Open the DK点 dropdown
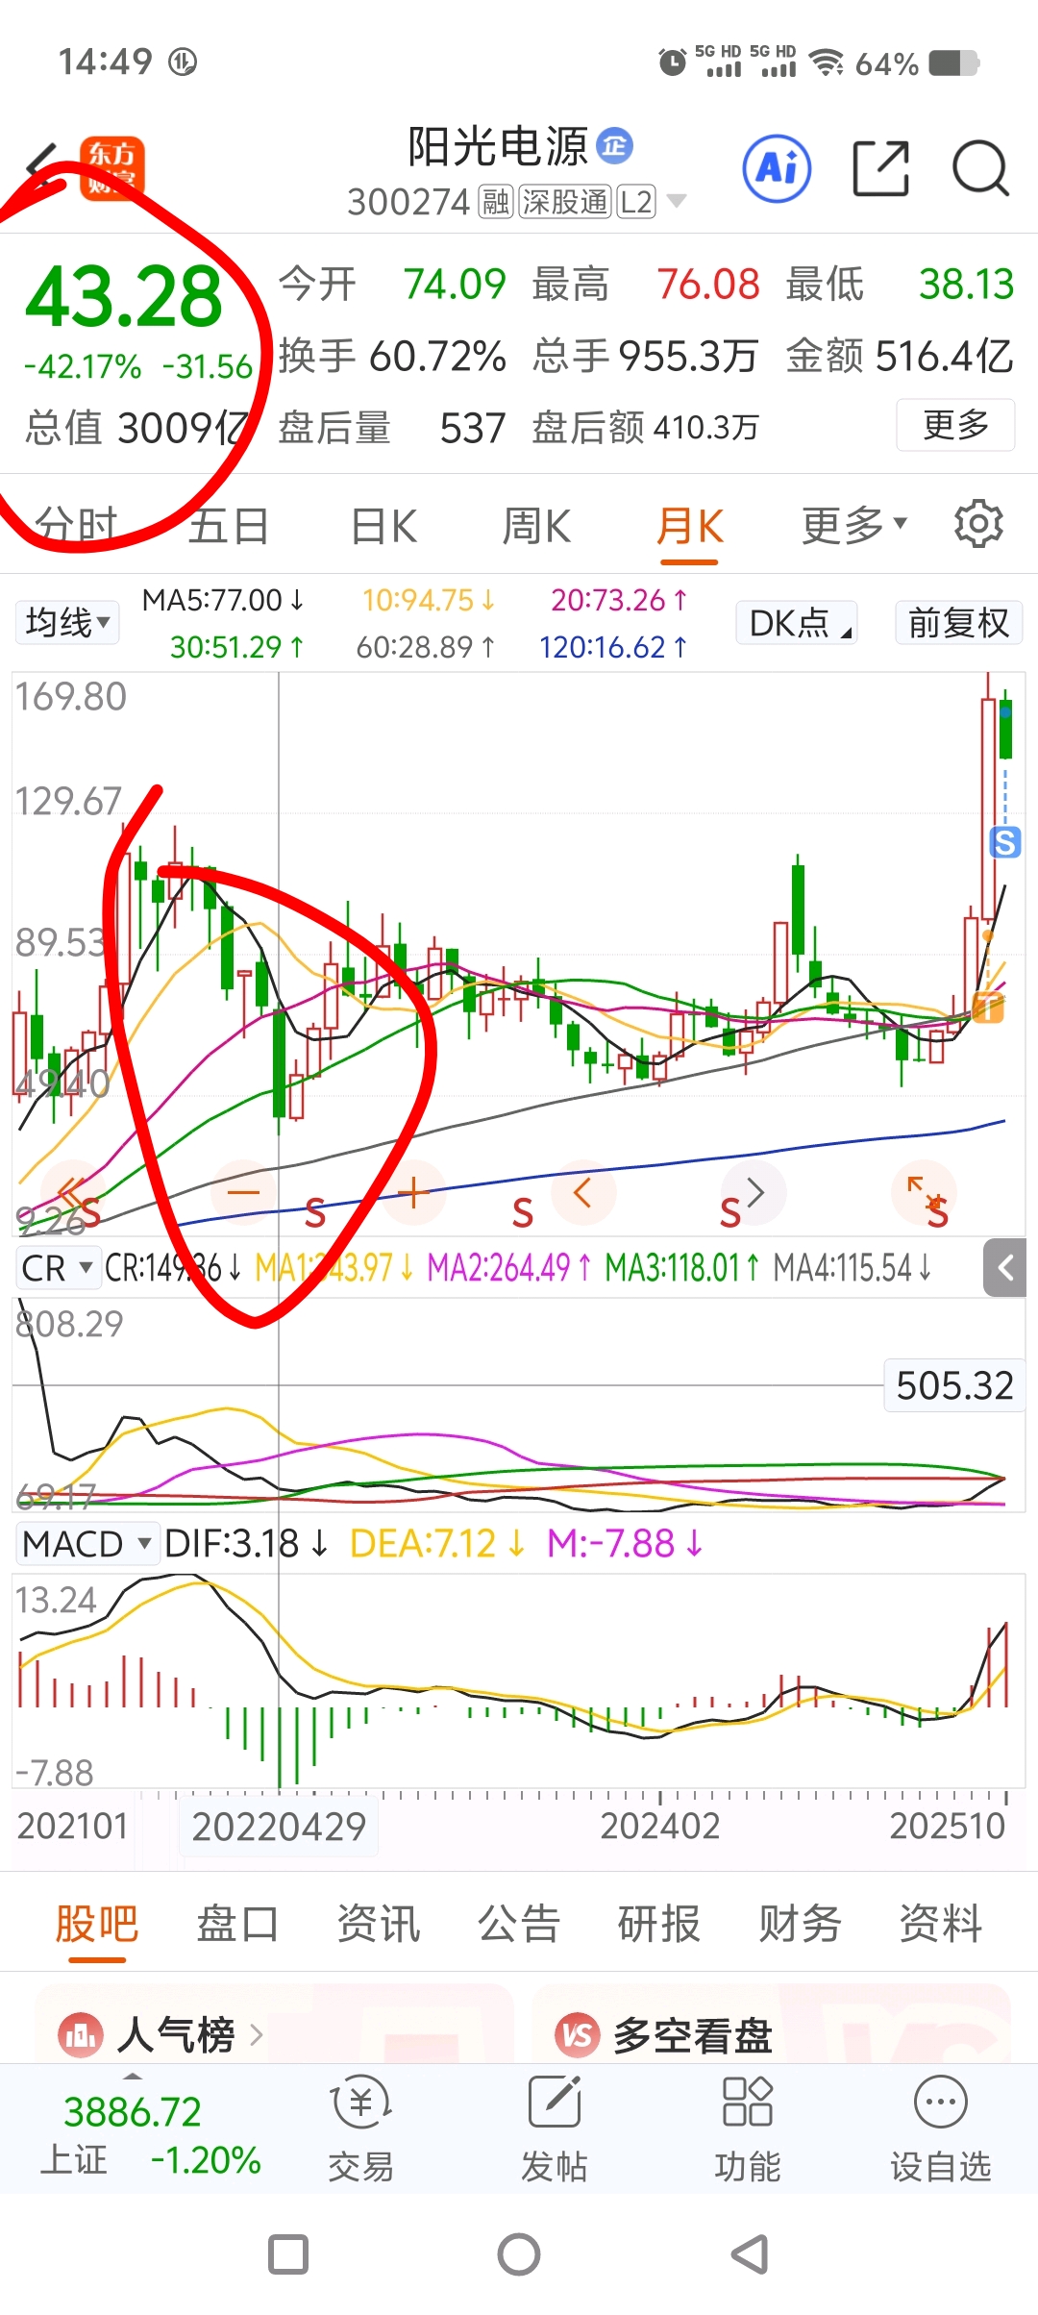The image size is (1038, 2315). click(x=797, y=622)
